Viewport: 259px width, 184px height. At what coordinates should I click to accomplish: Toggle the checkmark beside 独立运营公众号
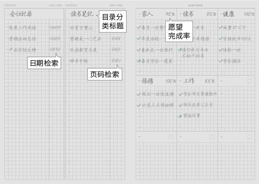pyautogui.click(x=181, y=105)
